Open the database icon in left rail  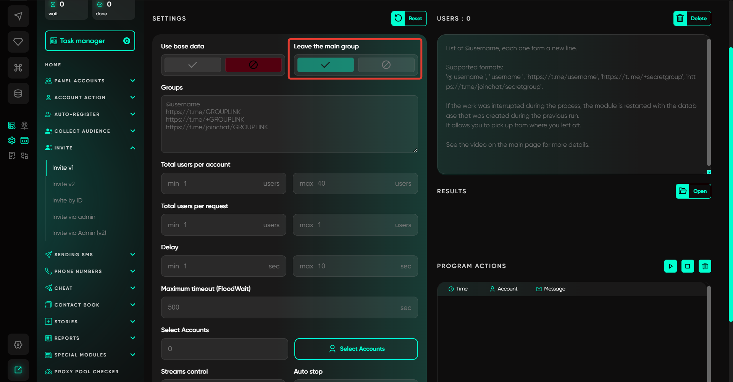pyautogui.click(x=18, y=93)
